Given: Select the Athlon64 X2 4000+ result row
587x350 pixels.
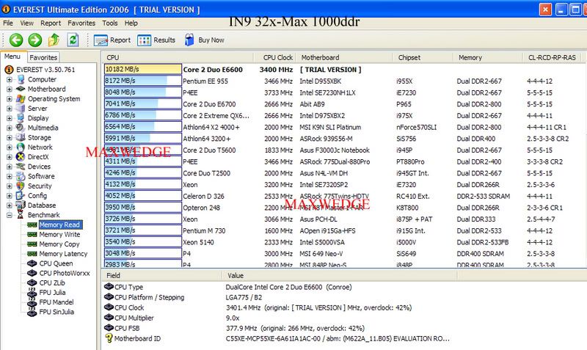Looking at the screenshot, I should click(x=343, y=127).
